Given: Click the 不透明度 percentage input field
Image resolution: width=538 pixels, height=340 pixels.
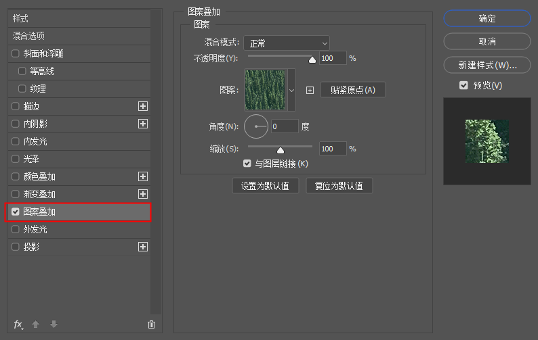Looking at the screenshot, I should pos(333,58).
